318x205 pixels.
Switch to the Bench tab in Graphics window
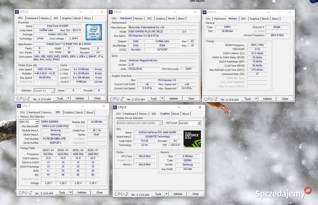pos(176,114)
